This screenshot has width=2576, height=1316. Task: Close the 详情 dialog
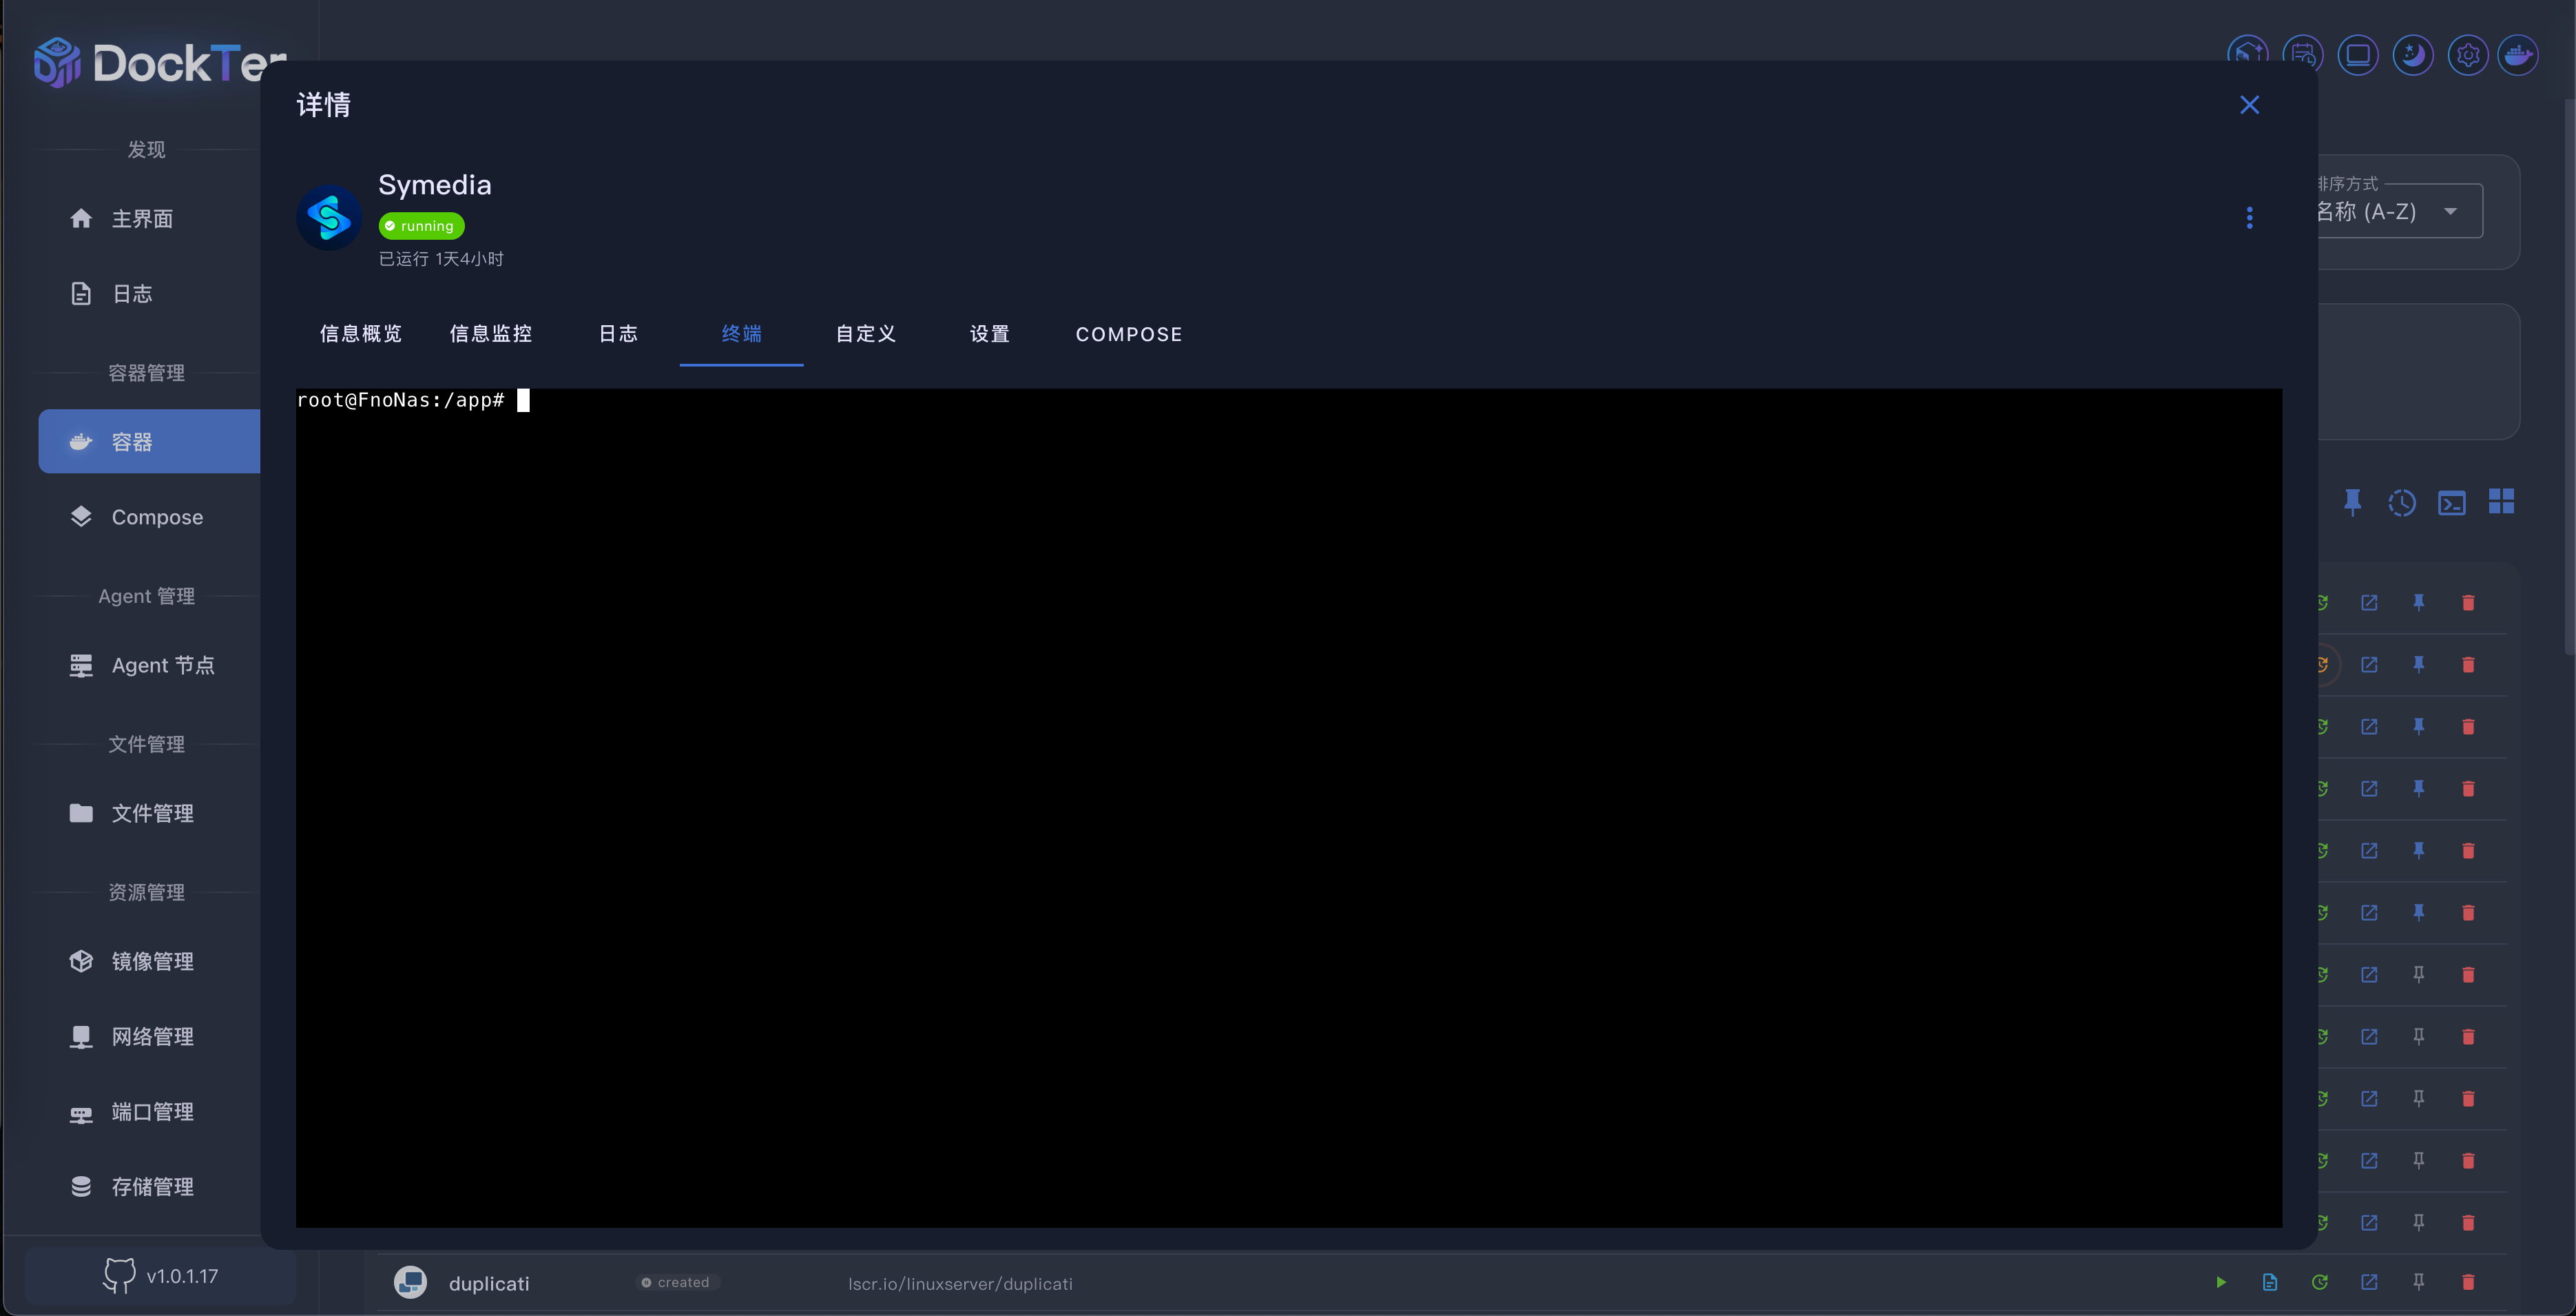(2249, 105)
